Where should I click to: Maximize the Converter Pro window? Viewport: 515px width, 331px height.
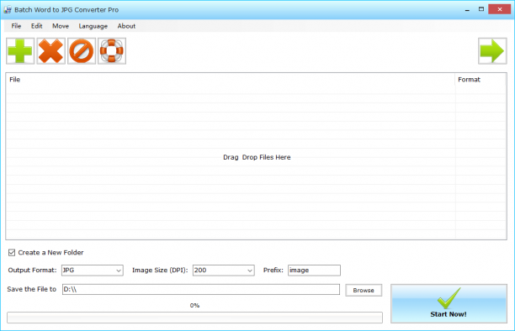[481, 9]
